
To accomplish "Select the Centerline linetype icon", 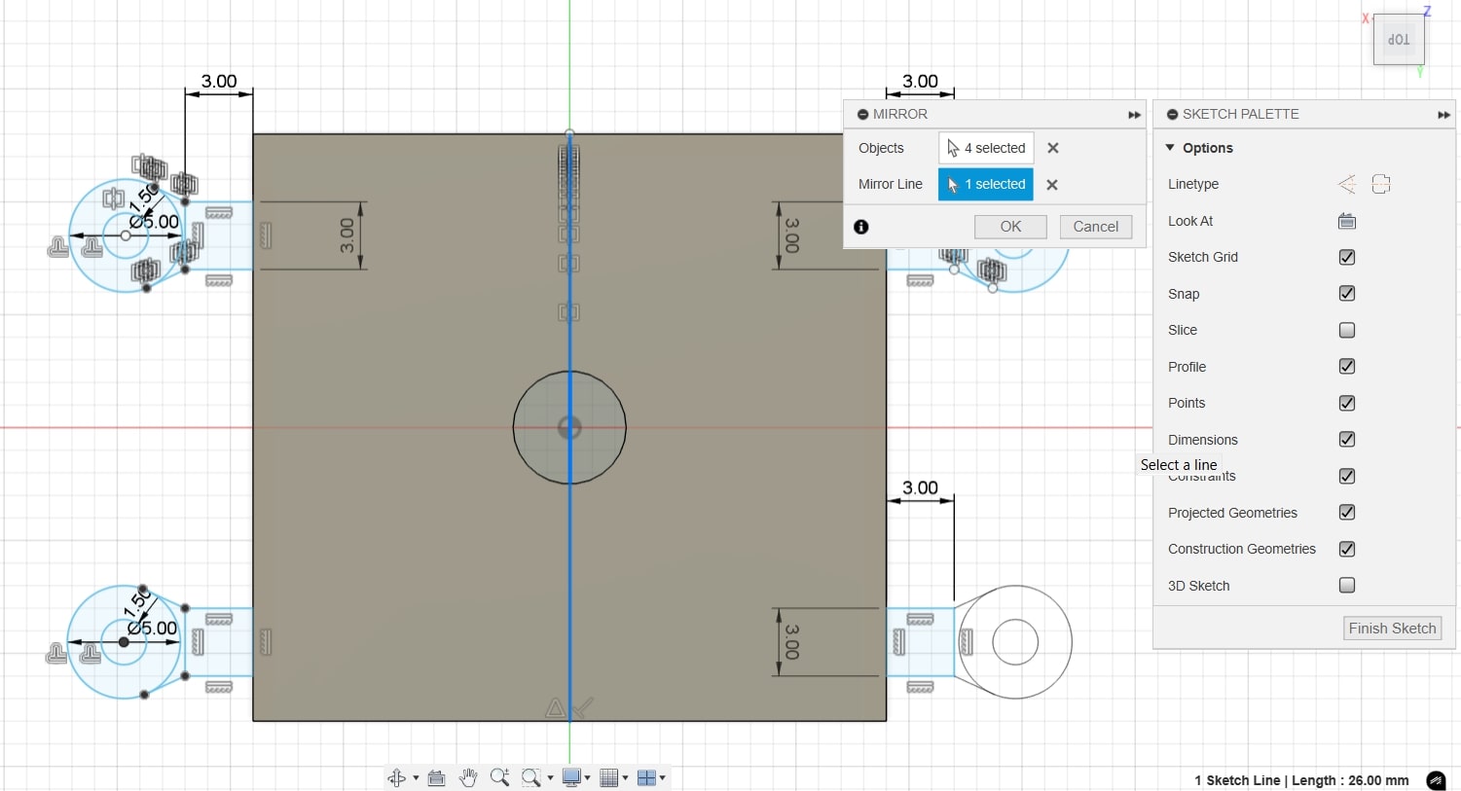I will tap(1381, 184).
